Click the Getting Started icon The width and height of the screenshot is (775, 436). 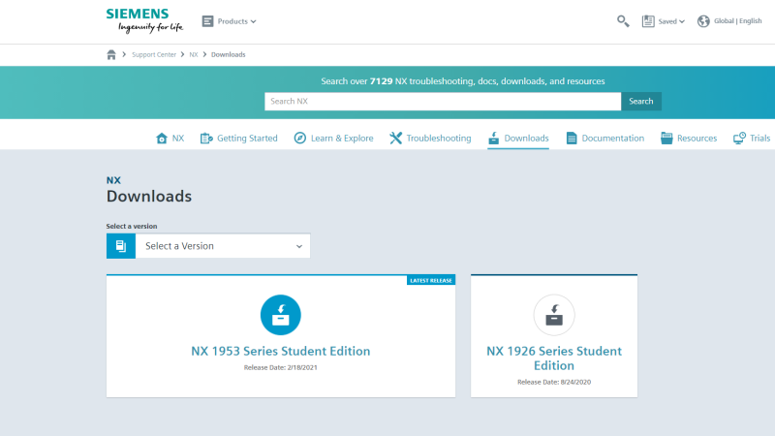pyautogui.click(x=206, y=138)
